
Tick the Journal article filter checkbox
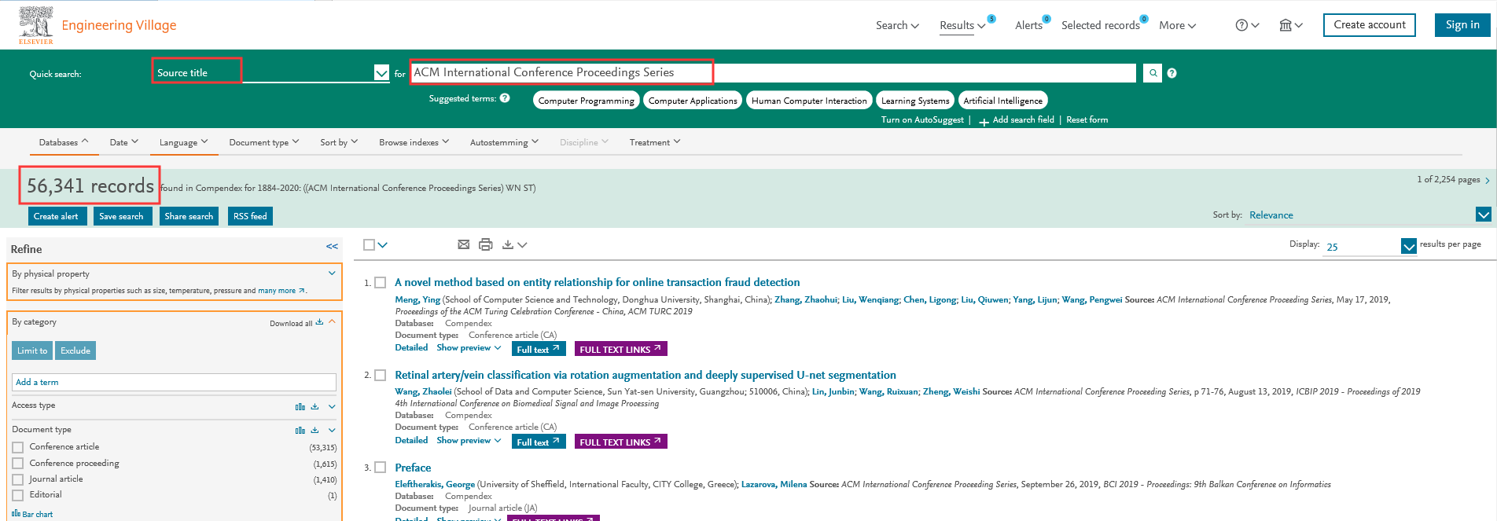click(x=17, y=479)
